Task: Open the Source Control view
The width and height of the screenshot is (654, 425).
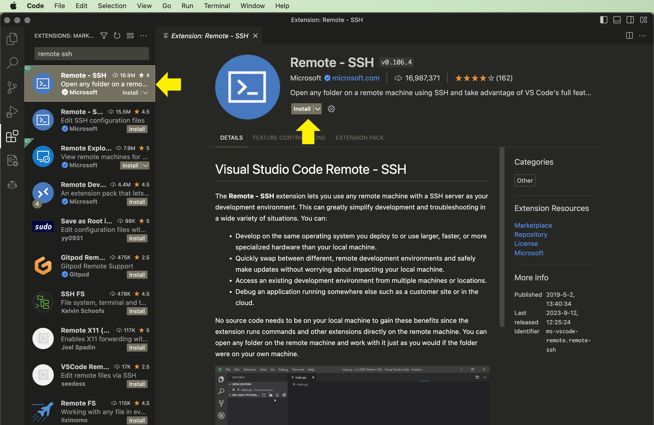Action: 12,88
